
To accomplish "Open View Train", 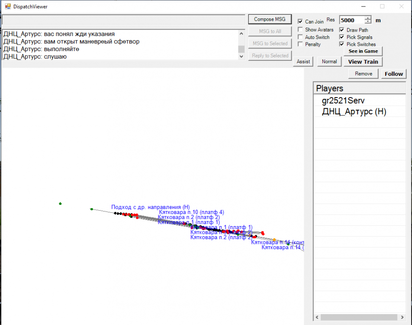I will tap(363, 62).
